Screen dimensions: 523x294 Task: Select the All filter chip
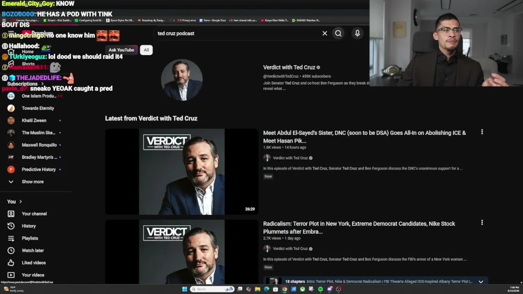146,50
